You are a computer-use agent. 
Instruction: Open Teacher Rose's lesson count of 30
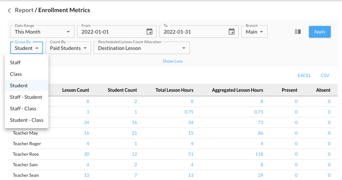(x=87, y=154)
